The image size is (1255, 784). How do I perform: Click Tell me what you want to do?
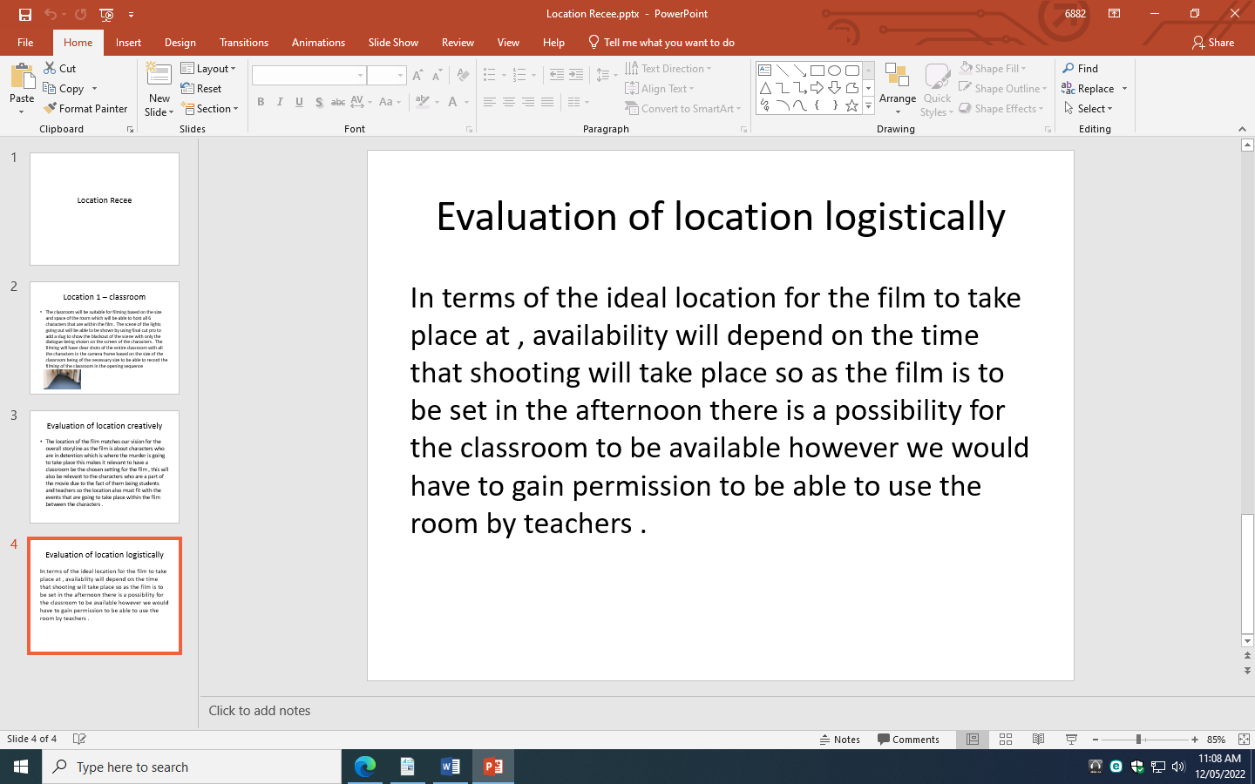[661, 43]
